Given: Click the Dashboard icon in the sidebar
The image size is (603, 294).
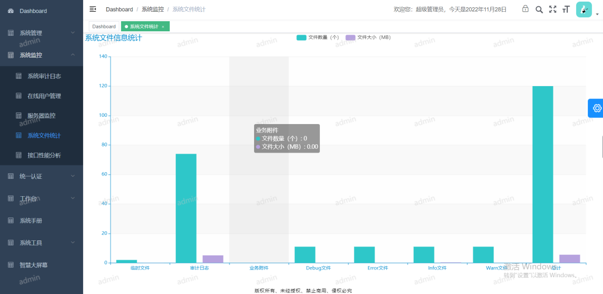Looking at the screenshot, I should pyautogui.click(x=11, y=11).
